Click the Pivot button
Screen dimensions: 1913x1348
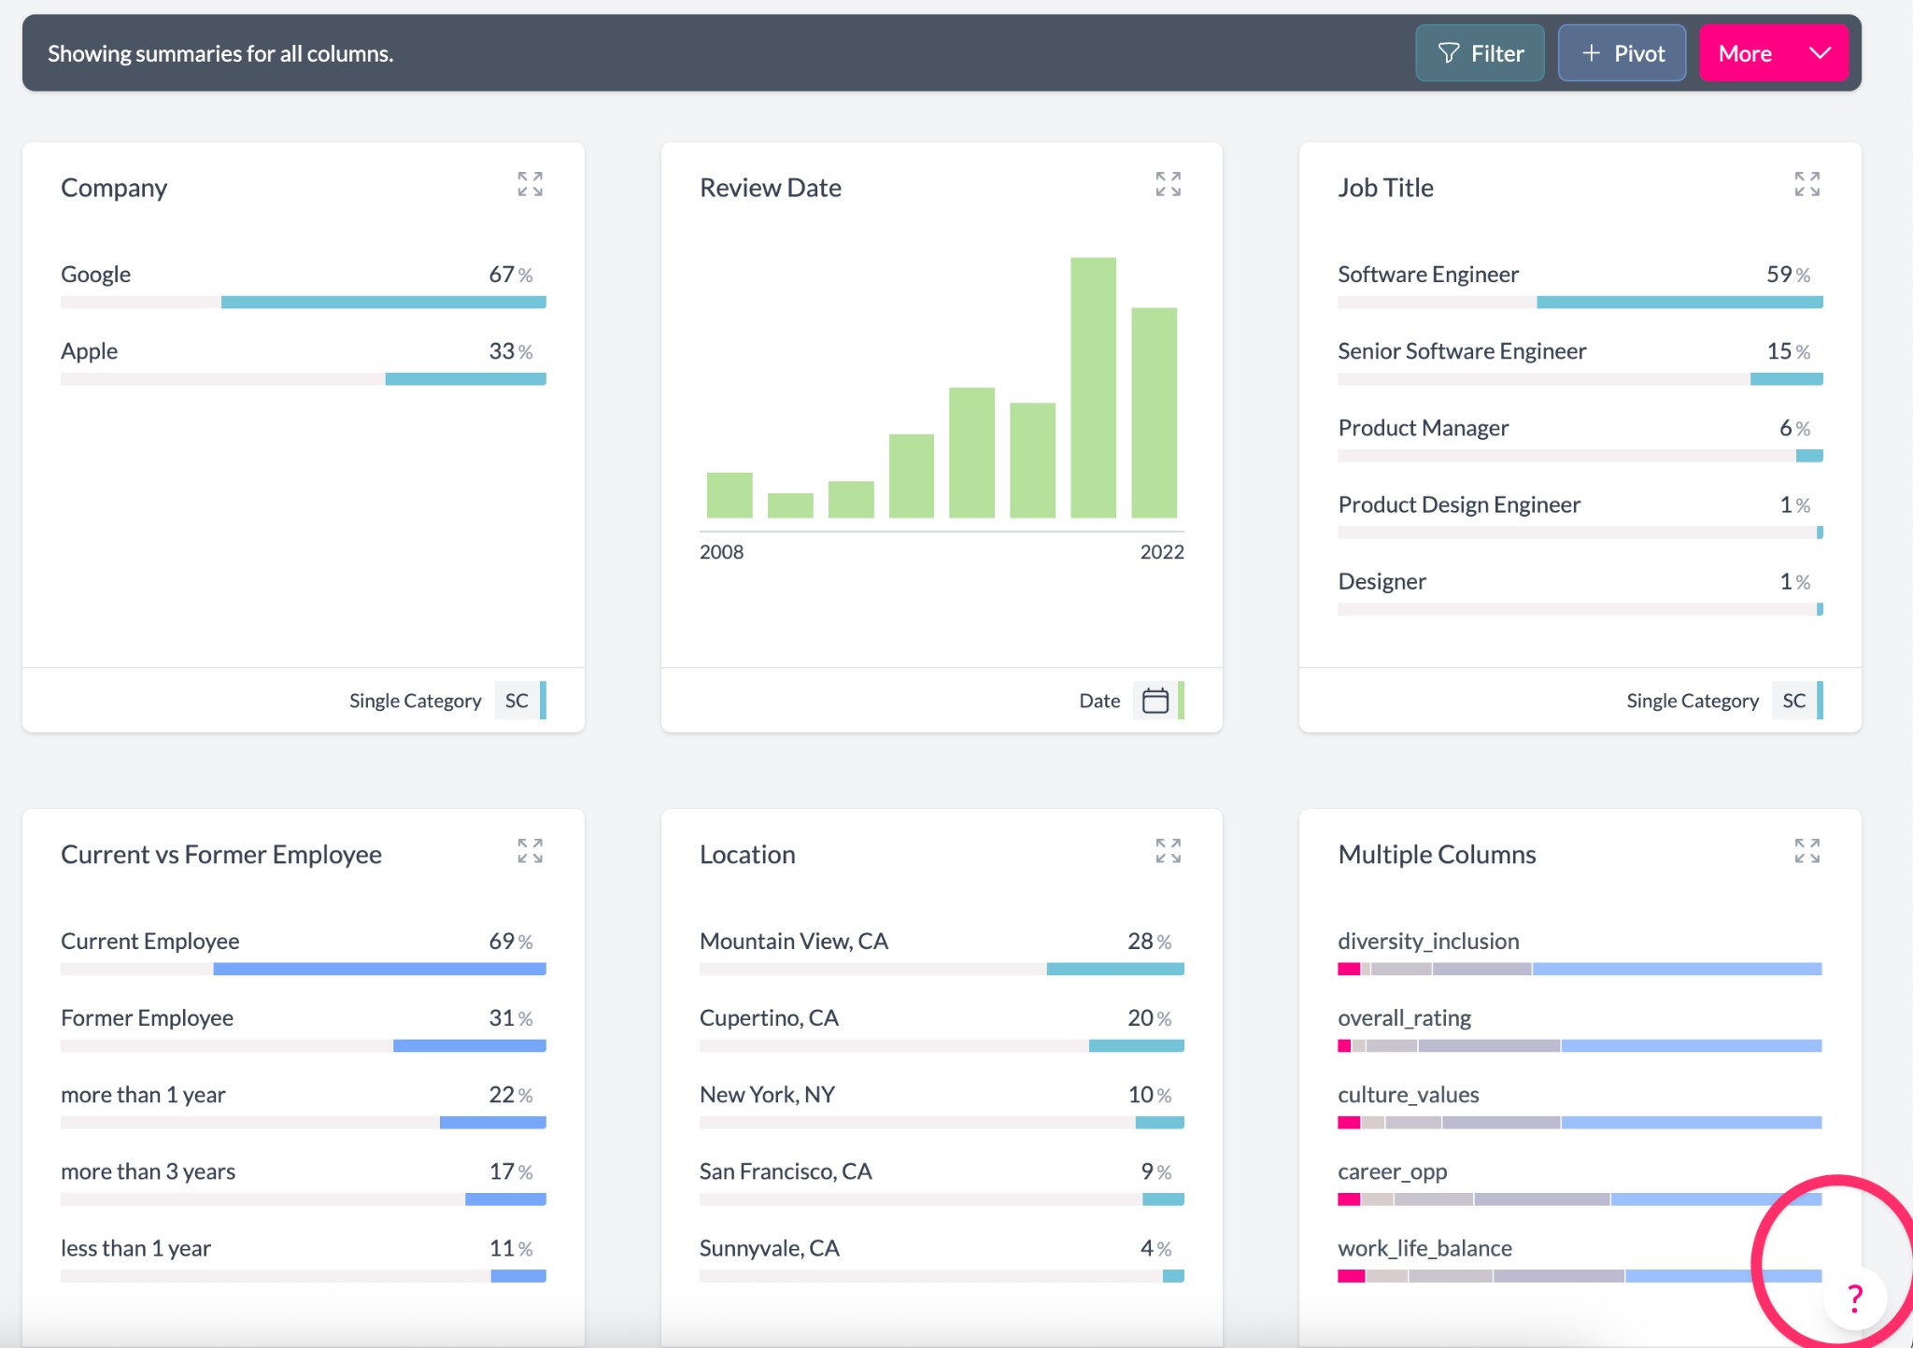click(1622, 53)
